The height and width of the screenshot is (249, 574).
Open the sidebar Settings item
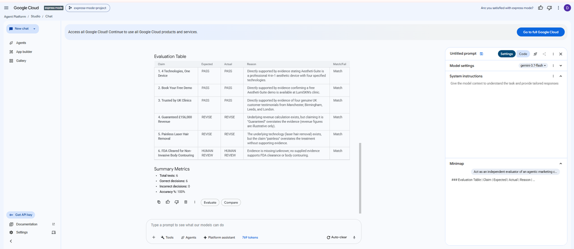(x=22, y=233)
